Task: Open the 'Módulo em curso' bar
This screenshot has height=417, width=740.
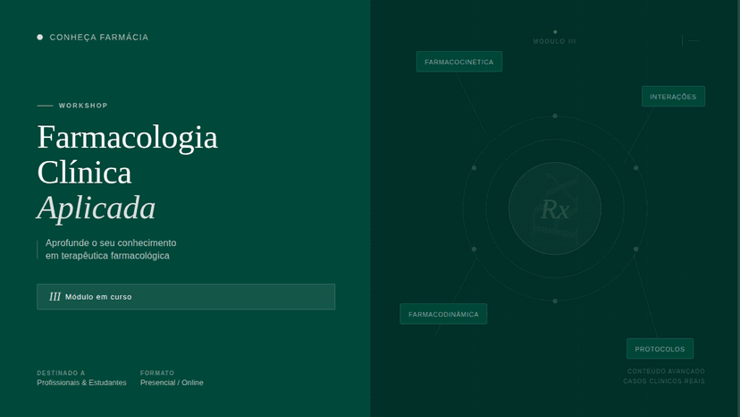Action: (x=186, y=297)
